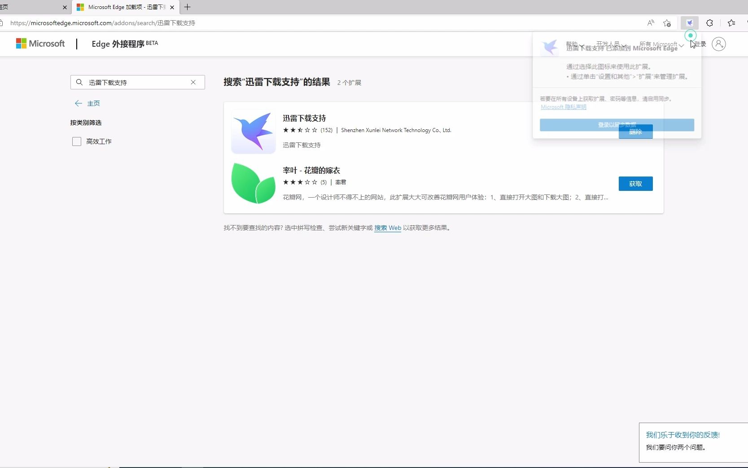This screenshot has height=468, width=748.
Task: Close the first browser tab
Action: click(x=65, y=7)
